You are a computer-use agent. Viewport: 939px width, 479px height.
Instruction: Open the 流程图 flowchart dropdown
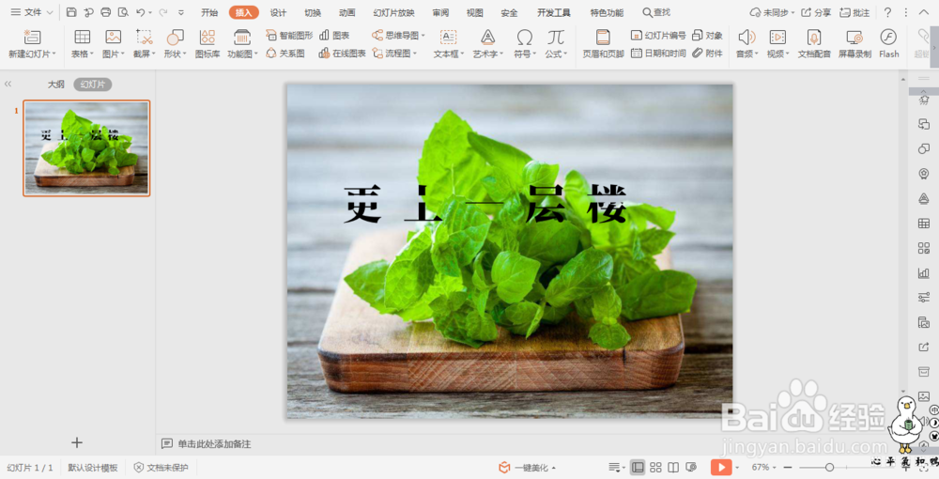click(x=394, y=54)
